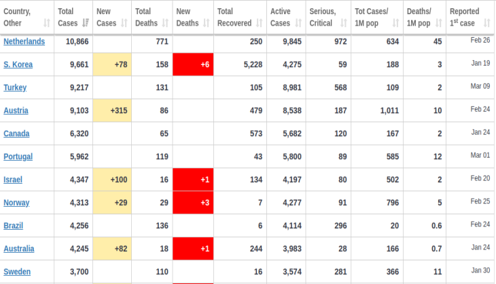Select Norway cases per million 796
496x284 pixels.
(x=393, y=203)
